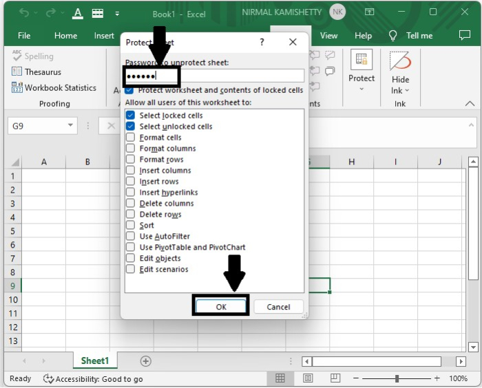Open the Thesaurus tool
The image size is (482, 388).
coord(36,72)
